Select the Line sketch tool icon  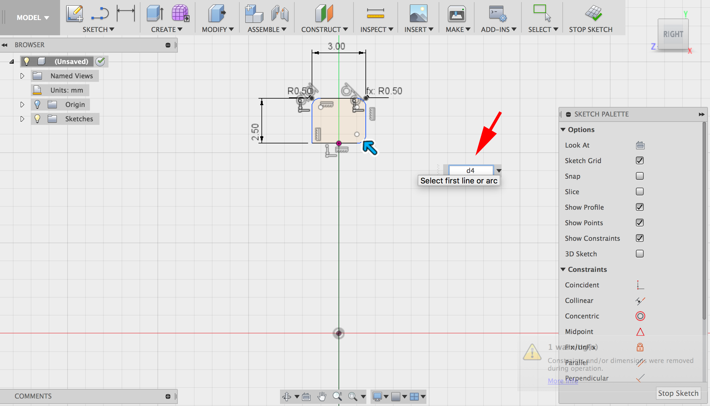(100, 14)
